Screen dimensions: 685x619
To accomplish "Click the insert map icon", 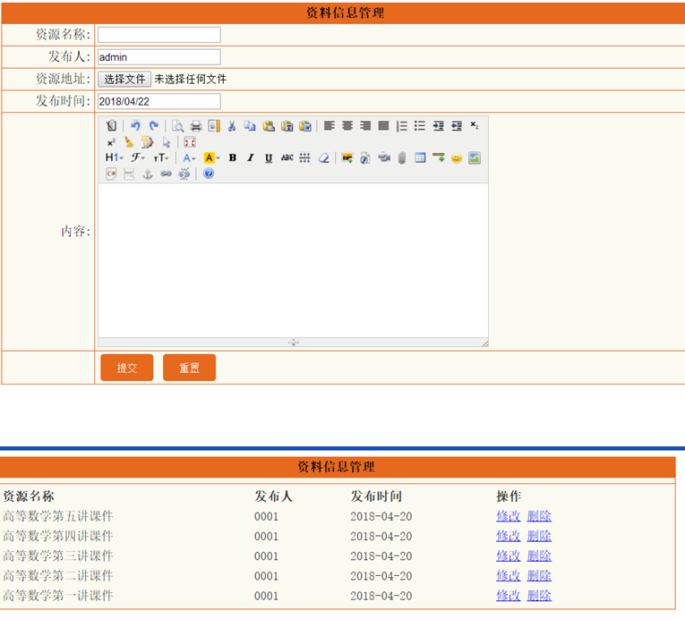I will click(475, 157).
